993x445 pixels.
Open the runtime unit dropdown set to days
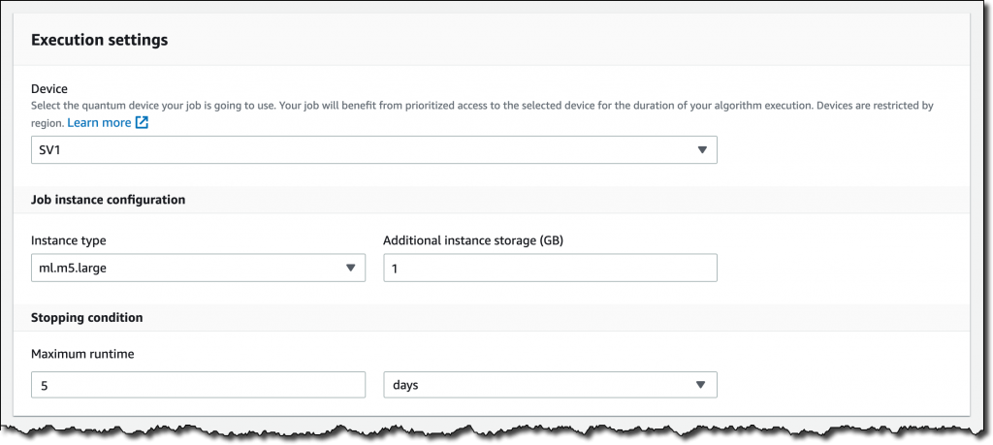click(550, 385)
